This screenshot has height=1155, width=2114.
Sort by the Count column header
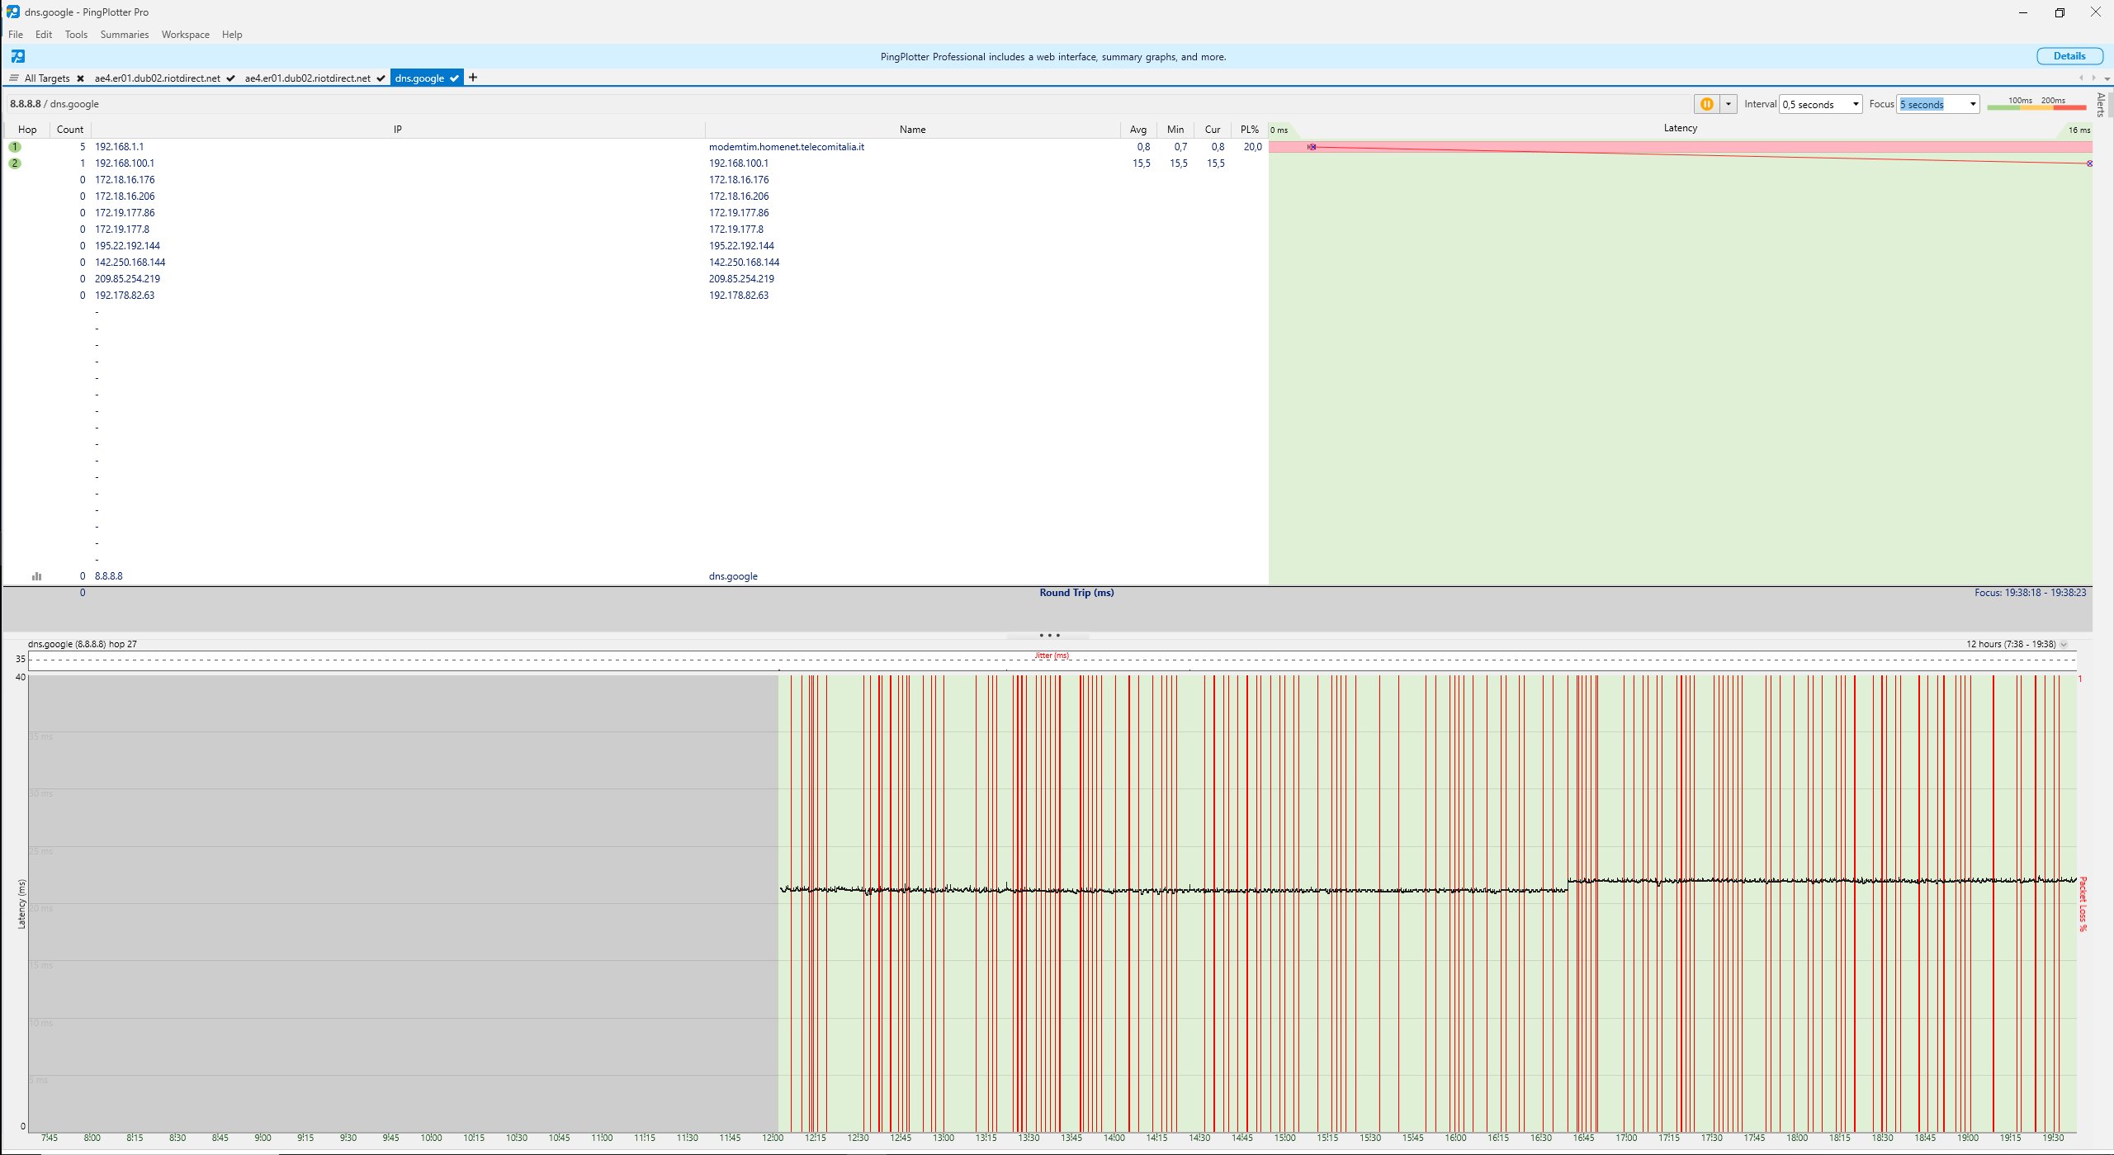tap(70, 130)
